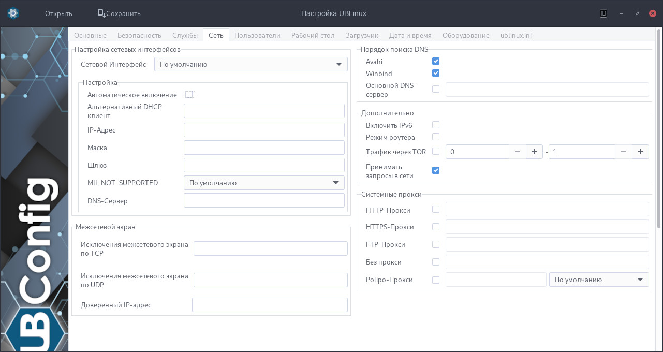Click the first TOR value field showing 0
Viewport: 663px width, 352px height.
(477, 152)
